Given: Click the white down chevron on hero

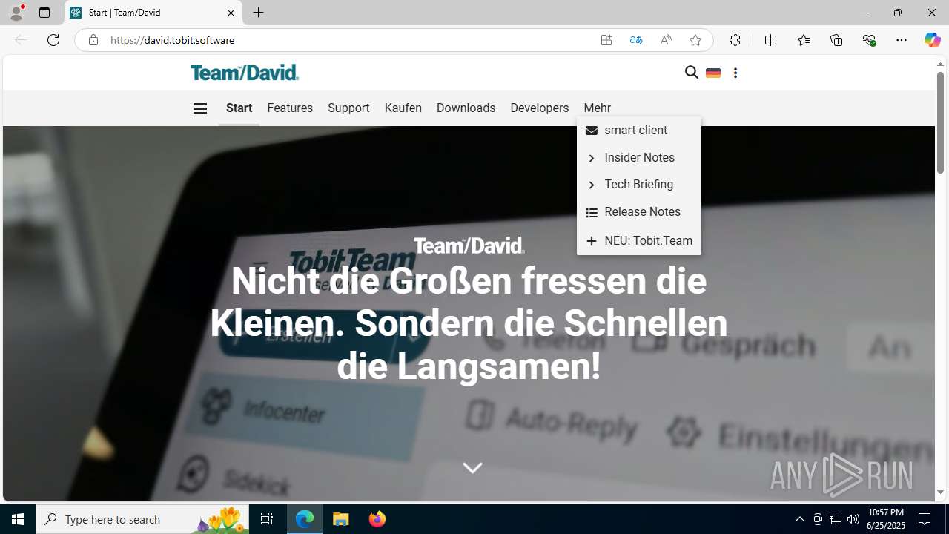Looking at the screenshot, I should (472, 468).
